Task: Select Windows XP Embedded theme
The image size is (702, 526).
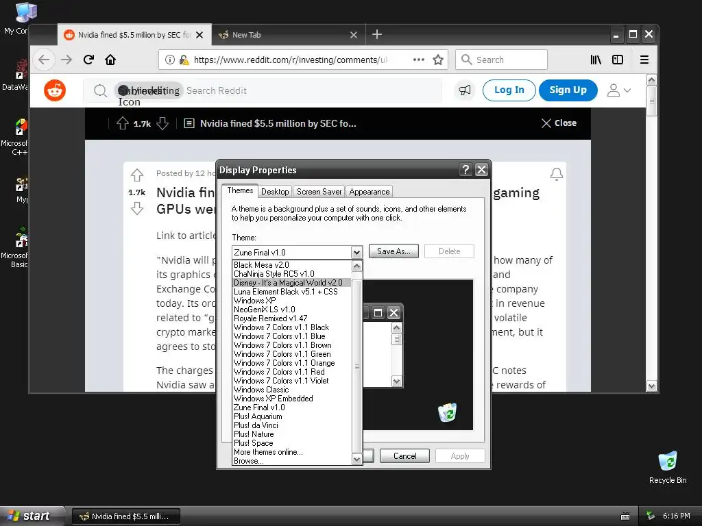Action: [291, 399]
